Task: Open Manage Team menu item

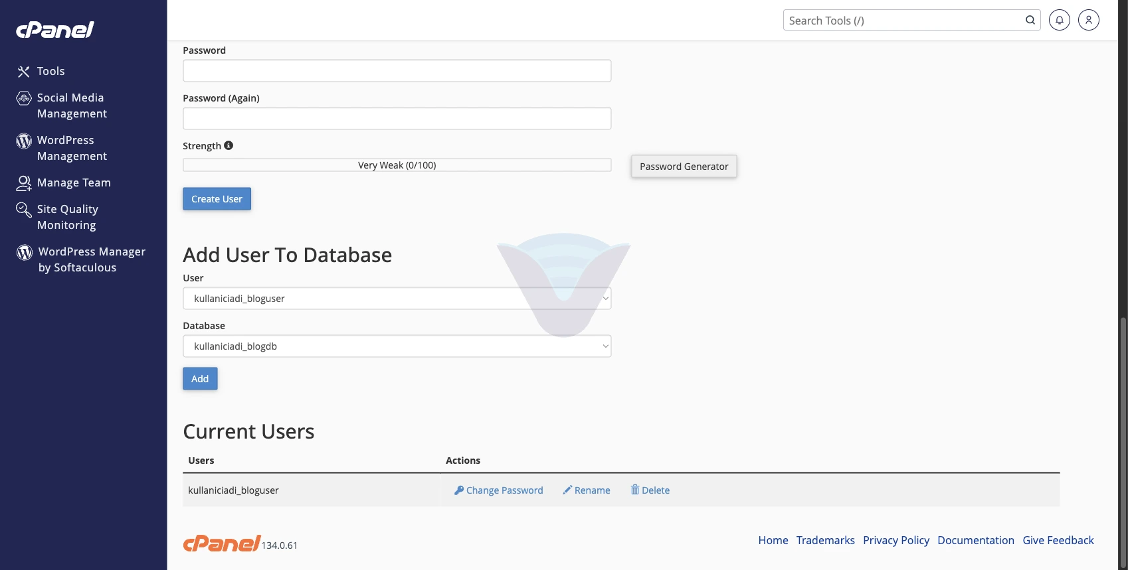Action: pos(74,182)
